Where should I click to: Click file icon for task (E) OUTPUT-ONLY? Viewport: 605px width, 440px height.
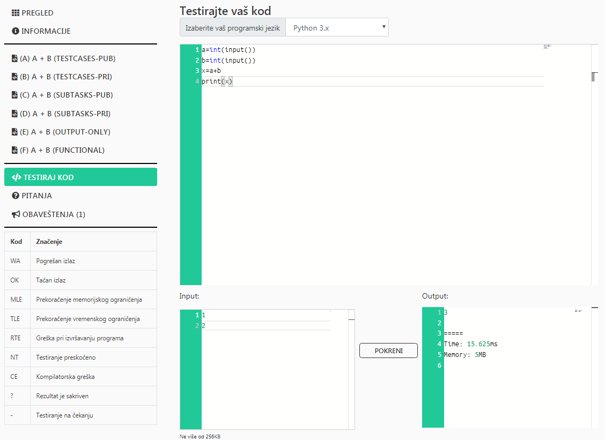pos(14,132)
